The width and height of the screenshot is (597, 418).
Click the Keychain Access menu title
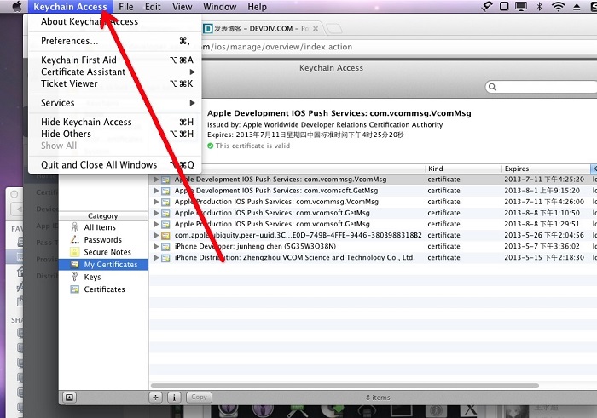click(70, 7)
